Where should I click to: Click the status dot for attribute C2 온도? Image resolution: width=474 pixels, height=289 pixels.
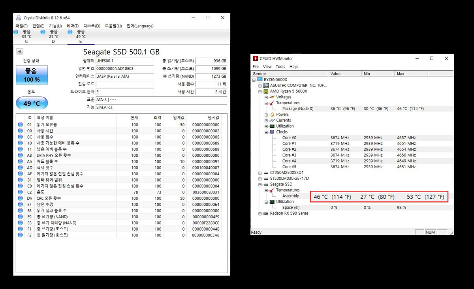[x=21, y=192]
